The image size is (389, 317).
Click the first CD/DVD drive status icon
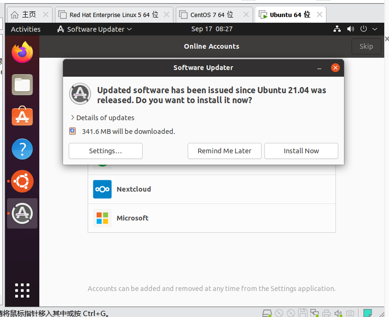279,313
